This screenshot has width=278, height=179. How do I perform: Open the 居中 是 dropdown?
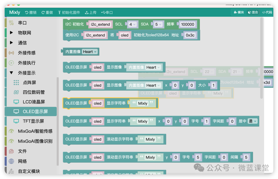pyautogui.click(x=253, y=121)
